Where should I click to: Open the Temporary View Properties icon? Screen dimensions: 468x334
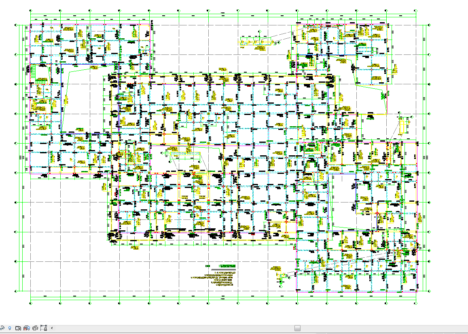18,328
